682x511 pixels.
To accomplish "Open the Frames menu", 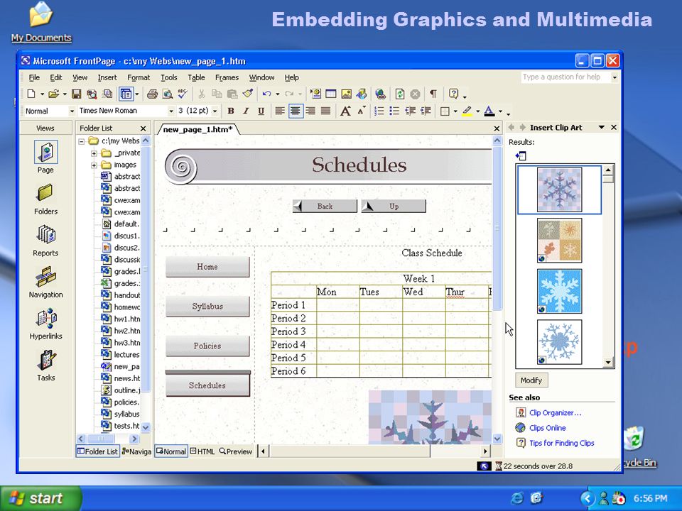I will point(227,77).
